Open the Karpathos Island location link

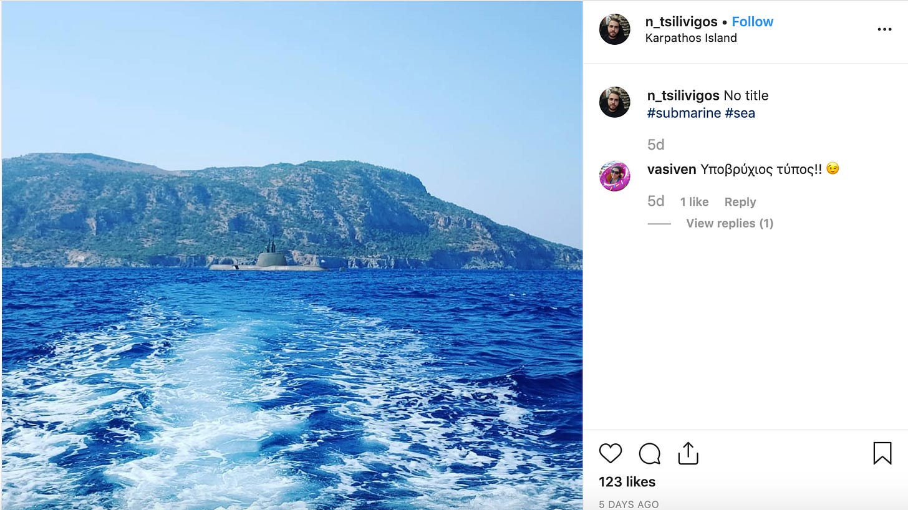pyautogui.click(x=691, y=38)
